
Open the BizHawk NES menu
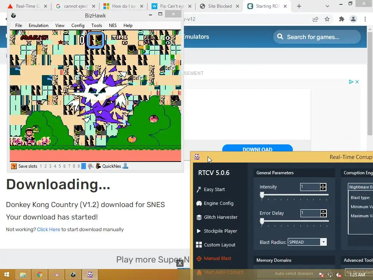113,26
